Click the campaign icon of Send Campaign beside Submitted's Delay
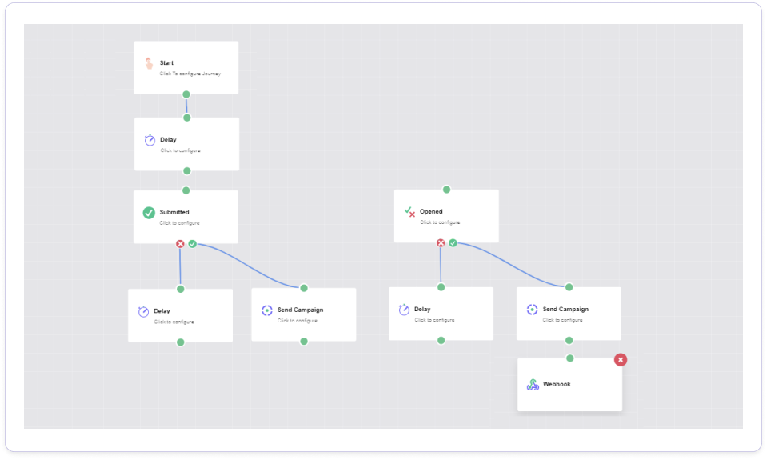 click(x=266, y=310)
